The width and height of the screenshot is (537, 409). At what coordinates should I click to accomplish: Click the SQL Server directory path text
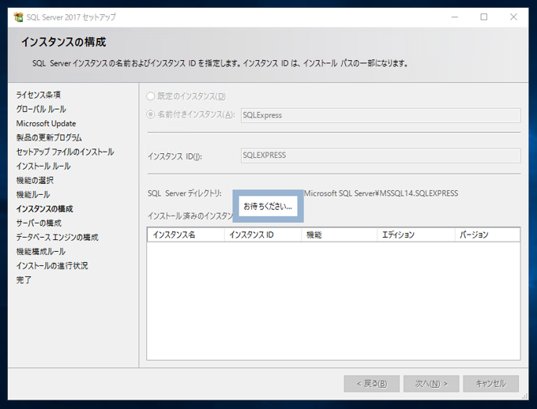click(x=381, y=193)
